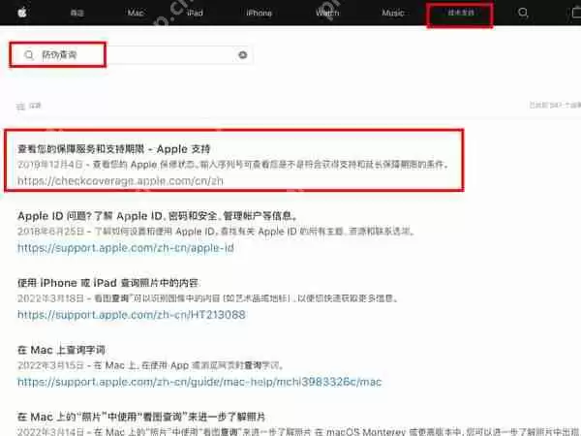The width and height of the screenshot is (581, 436).
Task: Open the iPad navigation item
Action: 197,14
